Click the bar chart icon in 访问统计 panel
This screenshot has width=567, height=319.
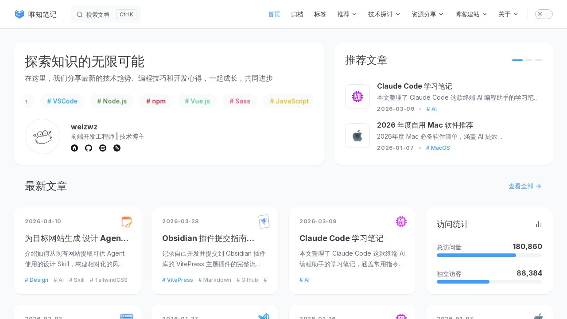(538, 224)
